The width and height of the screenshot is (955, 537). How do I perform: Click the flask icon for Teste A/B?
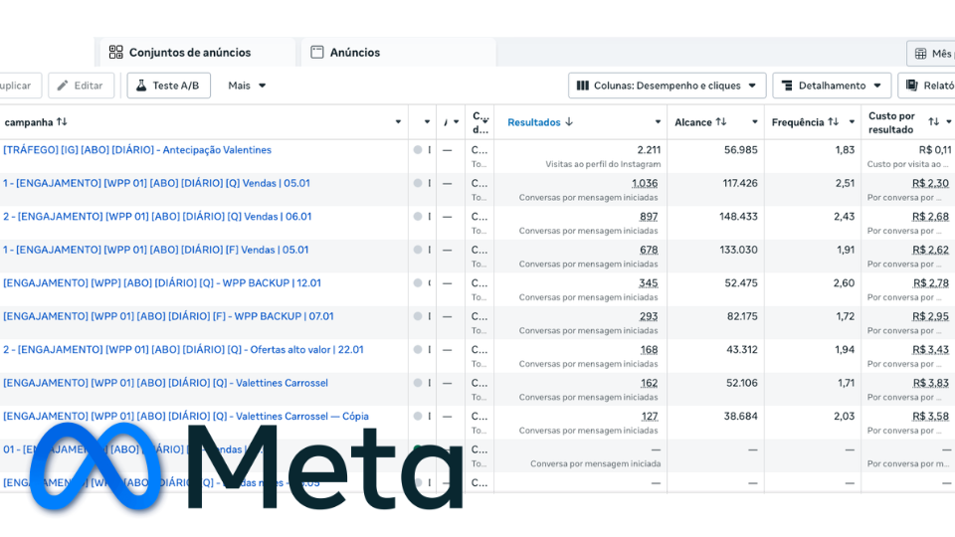[141, 86]
